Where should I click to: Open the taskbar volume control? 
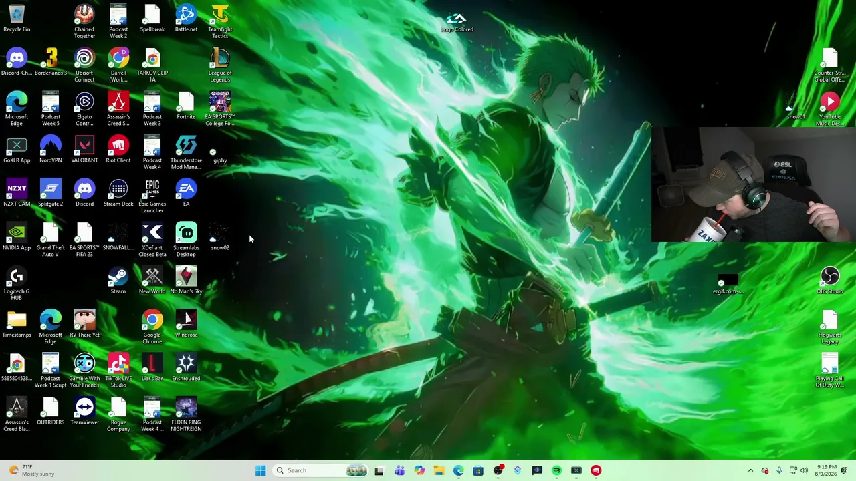click(x=804, y=470)
